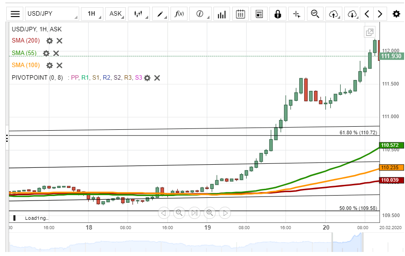This screenshot has height=256, width=405.
Task: Open the candlestick chart type menu
Action: [x=139, y=14]
